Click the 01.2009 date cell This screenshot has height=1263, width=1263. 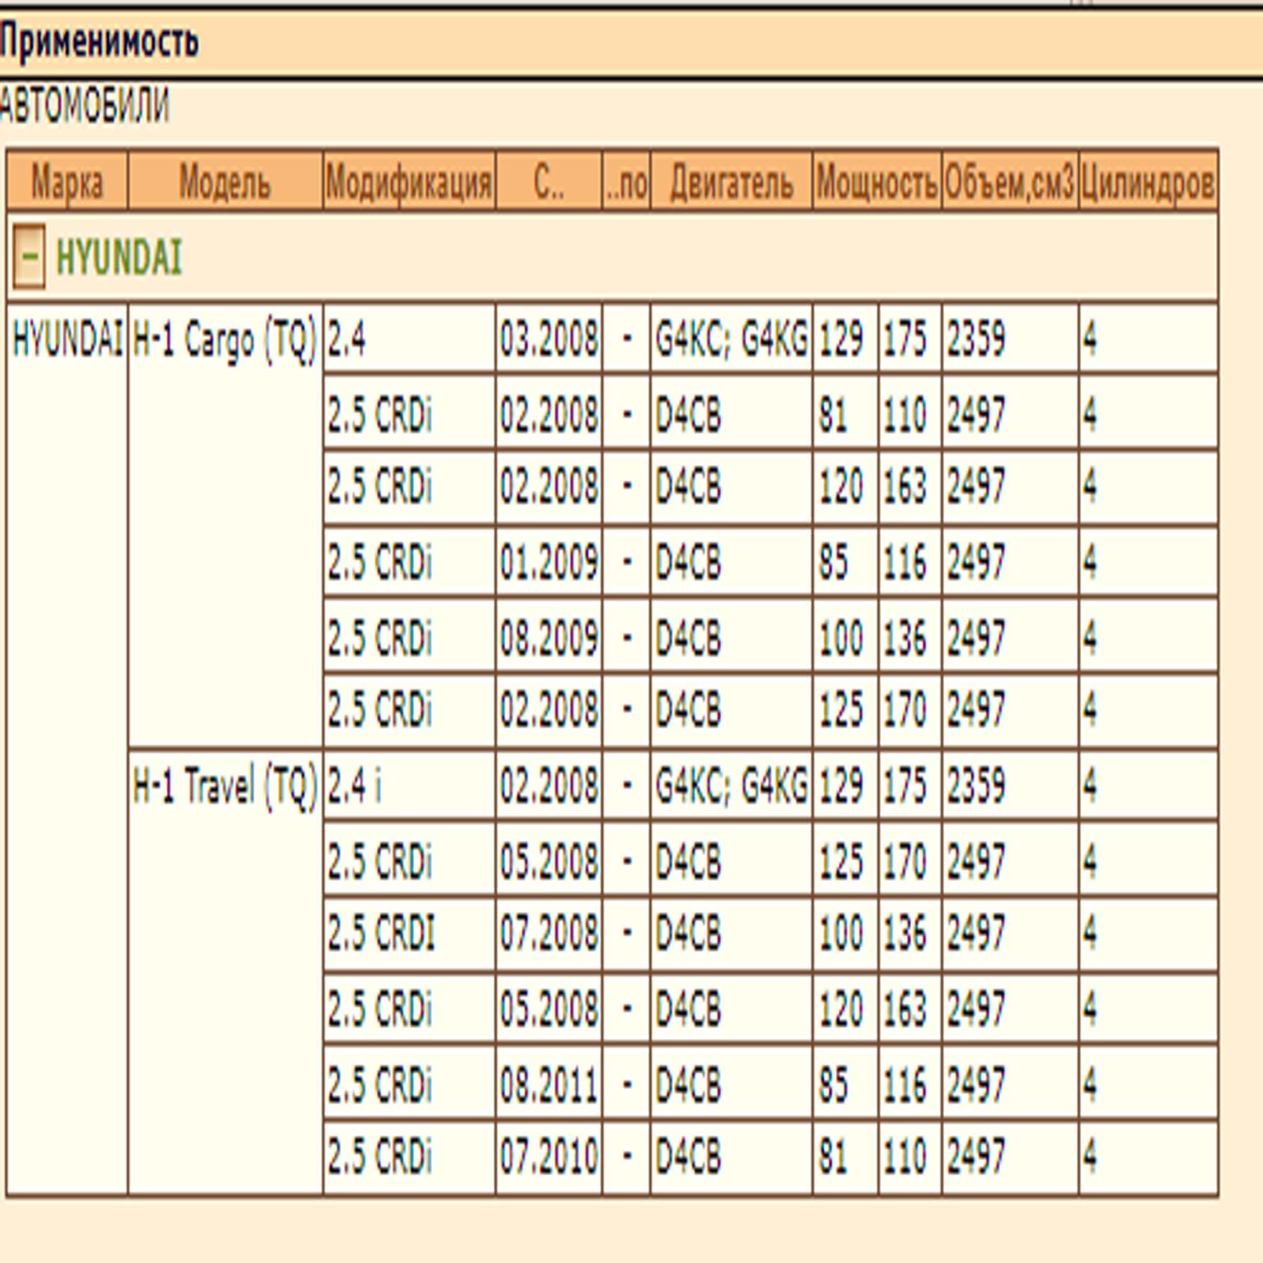click(549, 562)
